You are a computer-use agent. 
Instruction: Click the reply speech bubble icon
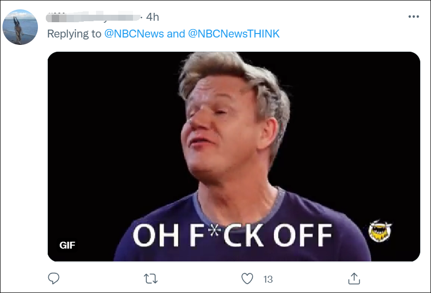point(54,279)
